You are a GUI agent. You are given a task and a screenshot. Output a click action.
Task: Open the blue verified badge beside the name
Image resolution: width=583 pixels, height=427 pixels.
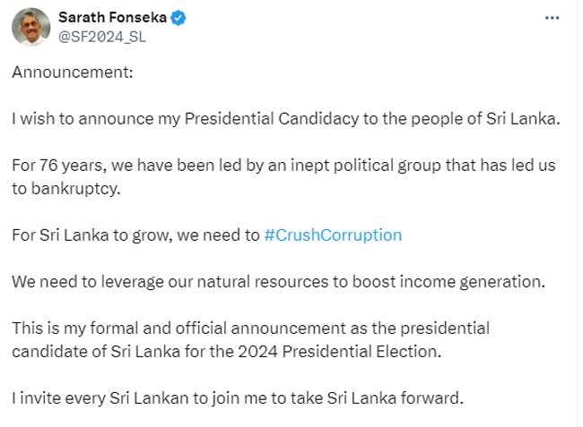[178, 17]
